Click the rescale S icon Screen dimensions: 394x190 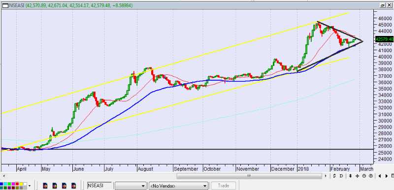[x=334, y=176]
